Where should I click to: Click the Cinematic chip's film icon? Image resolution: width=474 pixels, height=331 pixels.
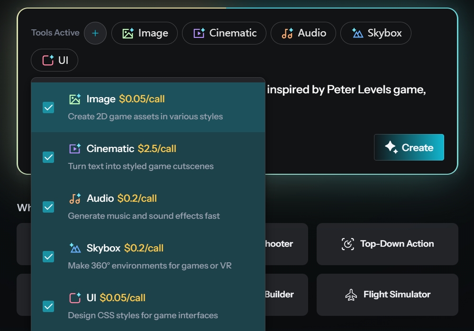[x=199, y=33]
